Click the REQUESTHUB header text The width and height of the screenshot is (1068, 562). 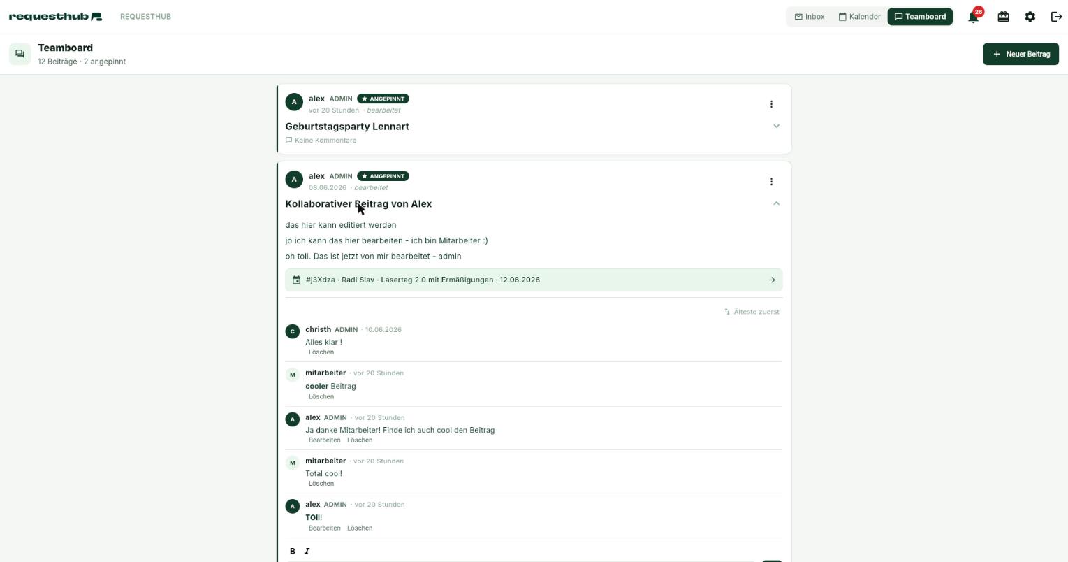pos(145,17)
